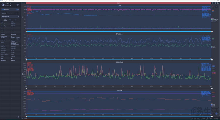Viewport: 220px width, 120px height.
Task: Click CPU Clock chart range slider right handle
Action: [x=212, y=88]
